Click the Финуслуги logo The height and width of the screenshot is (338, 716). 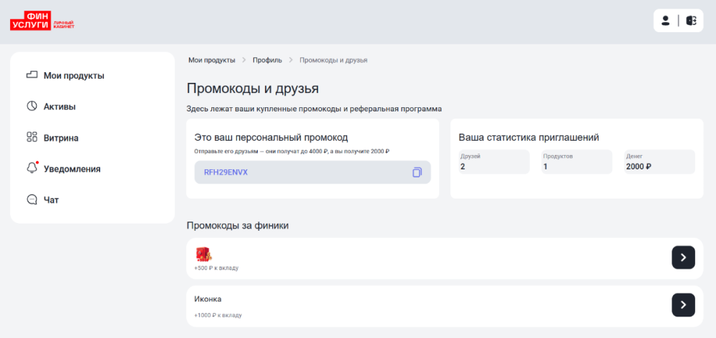(42, 21)
